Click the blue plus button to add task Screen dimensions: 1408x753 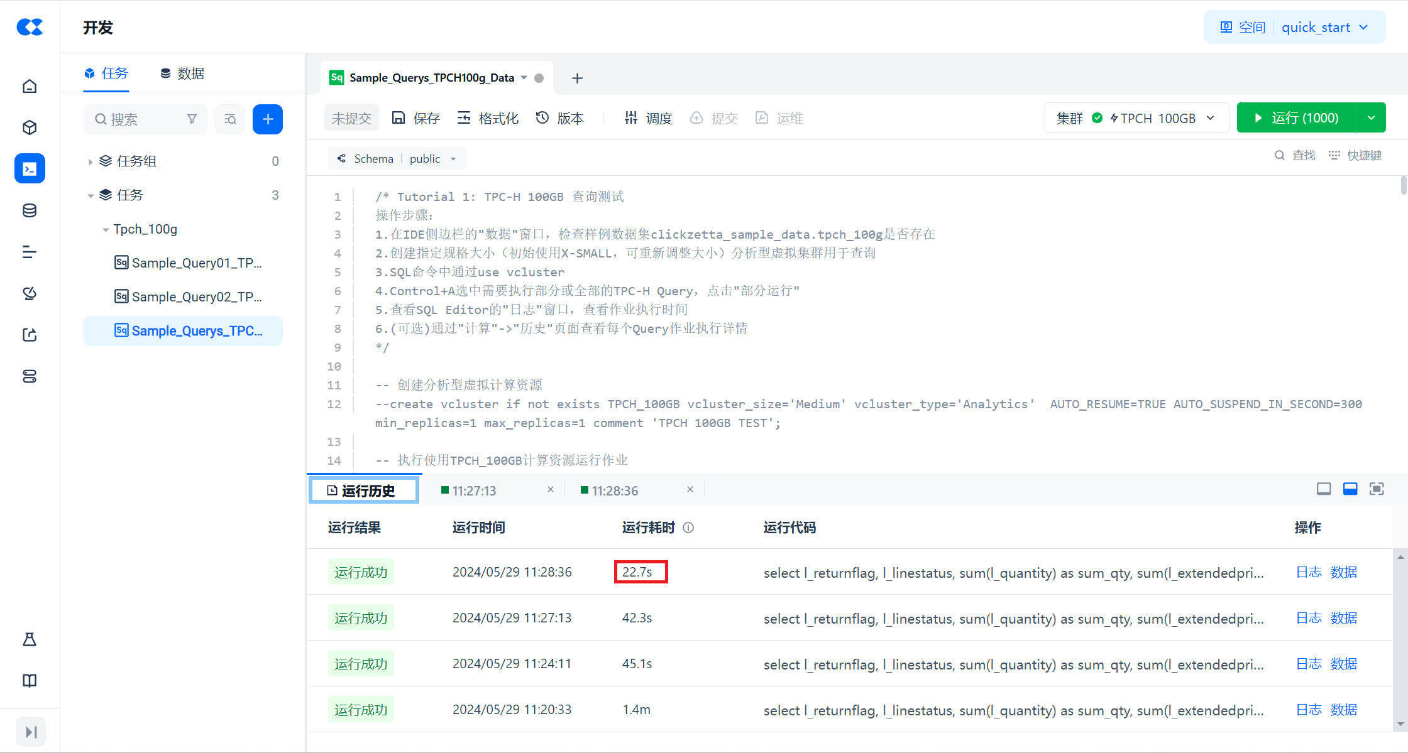267,119
